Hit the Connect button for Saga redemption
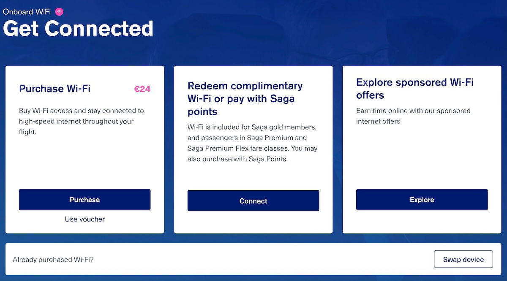Image resolution: width=507 pixels, height=281 pixels. tap(253, 201)
